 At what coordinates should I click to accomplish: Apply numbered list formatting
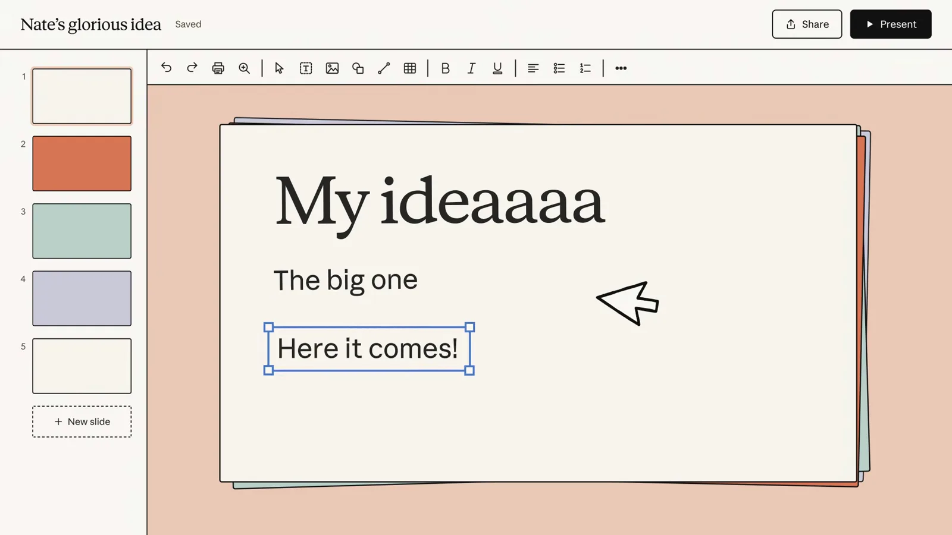585,68
